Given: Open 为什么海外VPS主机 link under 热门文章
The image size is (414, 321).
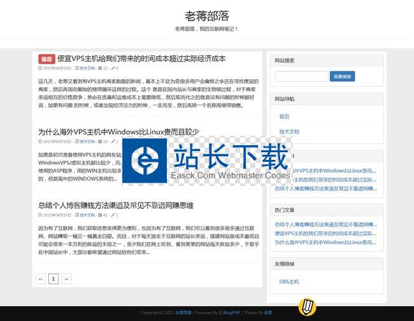Looking at the screenshot, I should 325,242.
